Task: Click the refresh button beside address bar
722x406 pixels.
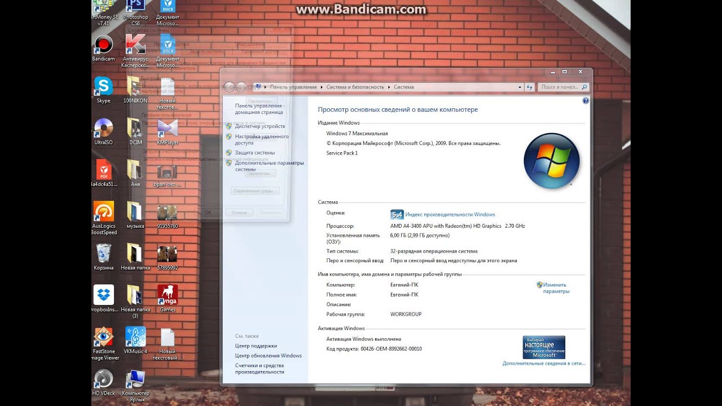Action: [x=529, y=87]
